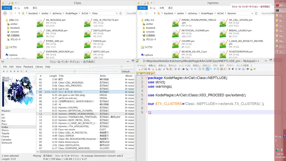Open the プラグイン menu in Notepad++
286x161 pixels.
tap(230, 65)
